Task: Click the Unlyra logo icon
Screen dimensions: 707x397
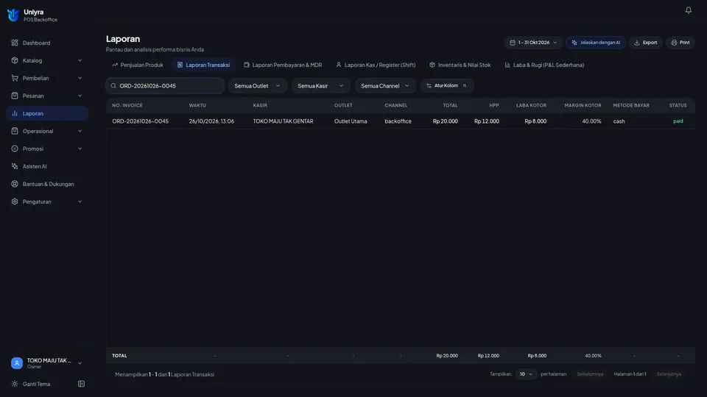Action: tap(13, 15)
